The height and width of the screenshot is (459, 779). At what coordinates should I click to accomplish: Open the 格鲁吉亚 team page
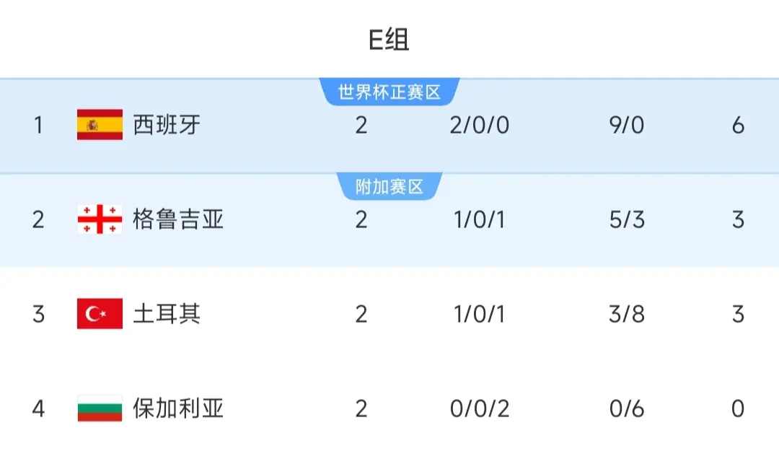[x=178, y=219]
